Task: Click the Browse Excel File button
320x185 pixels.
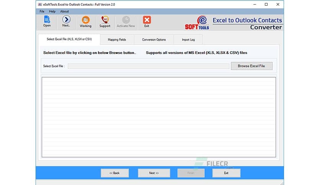Action: point(251,66)
